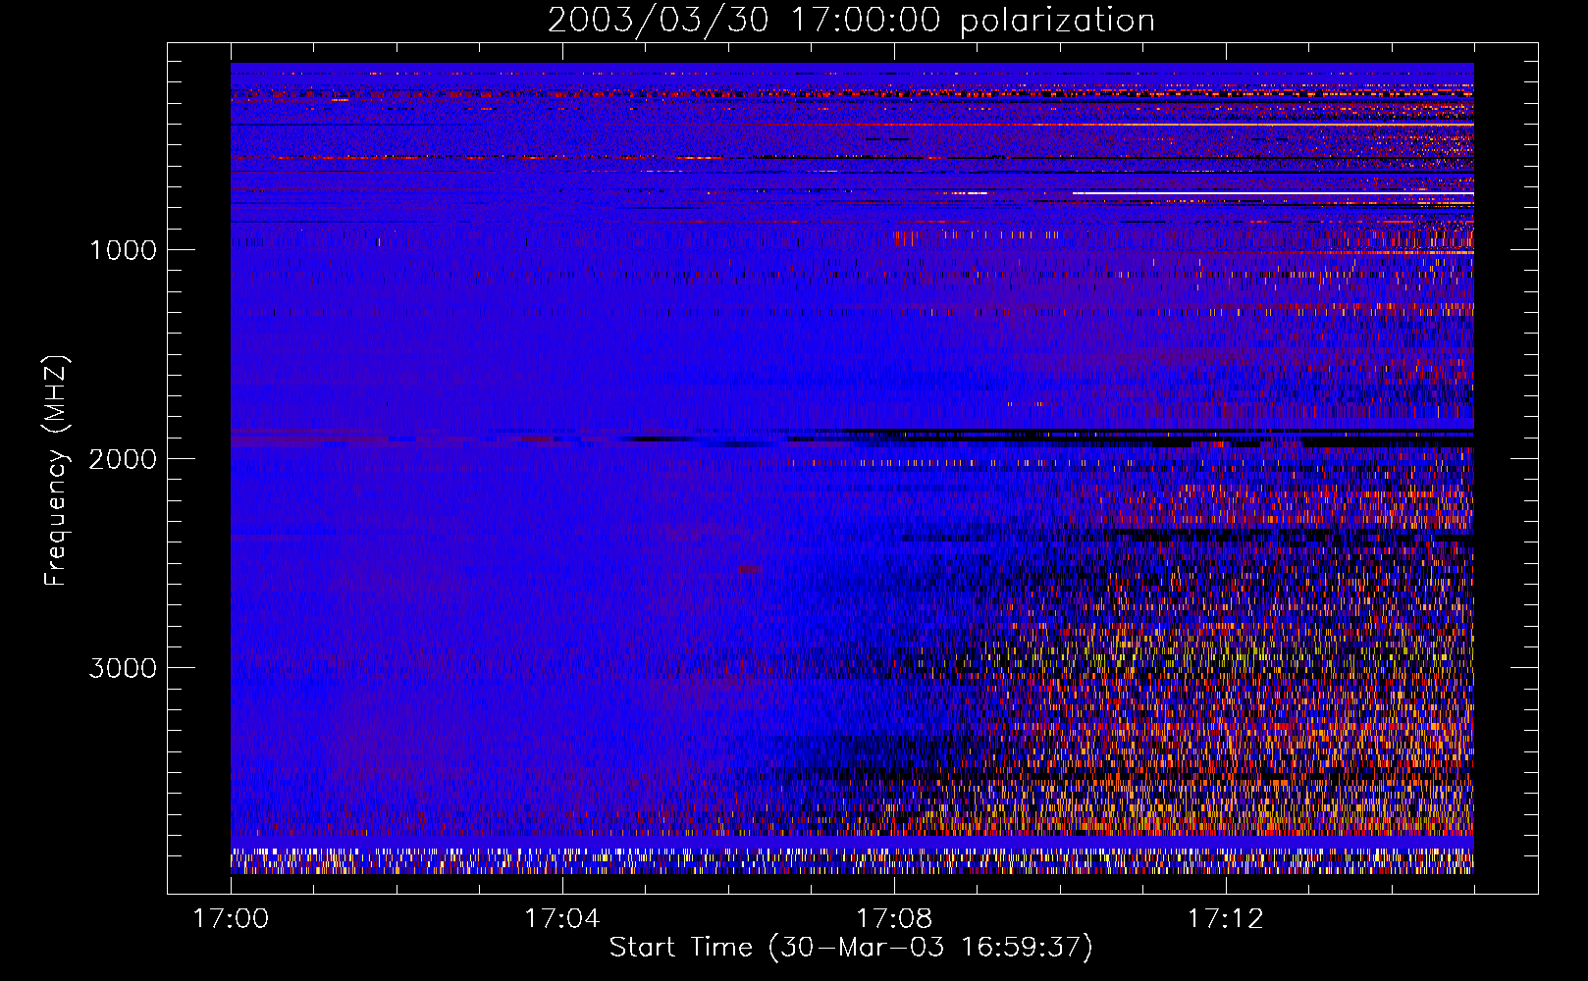Click the 17:00 time tick label
Image resolution: width=1588 pixels, height=981 pixels.
[231, 919]
